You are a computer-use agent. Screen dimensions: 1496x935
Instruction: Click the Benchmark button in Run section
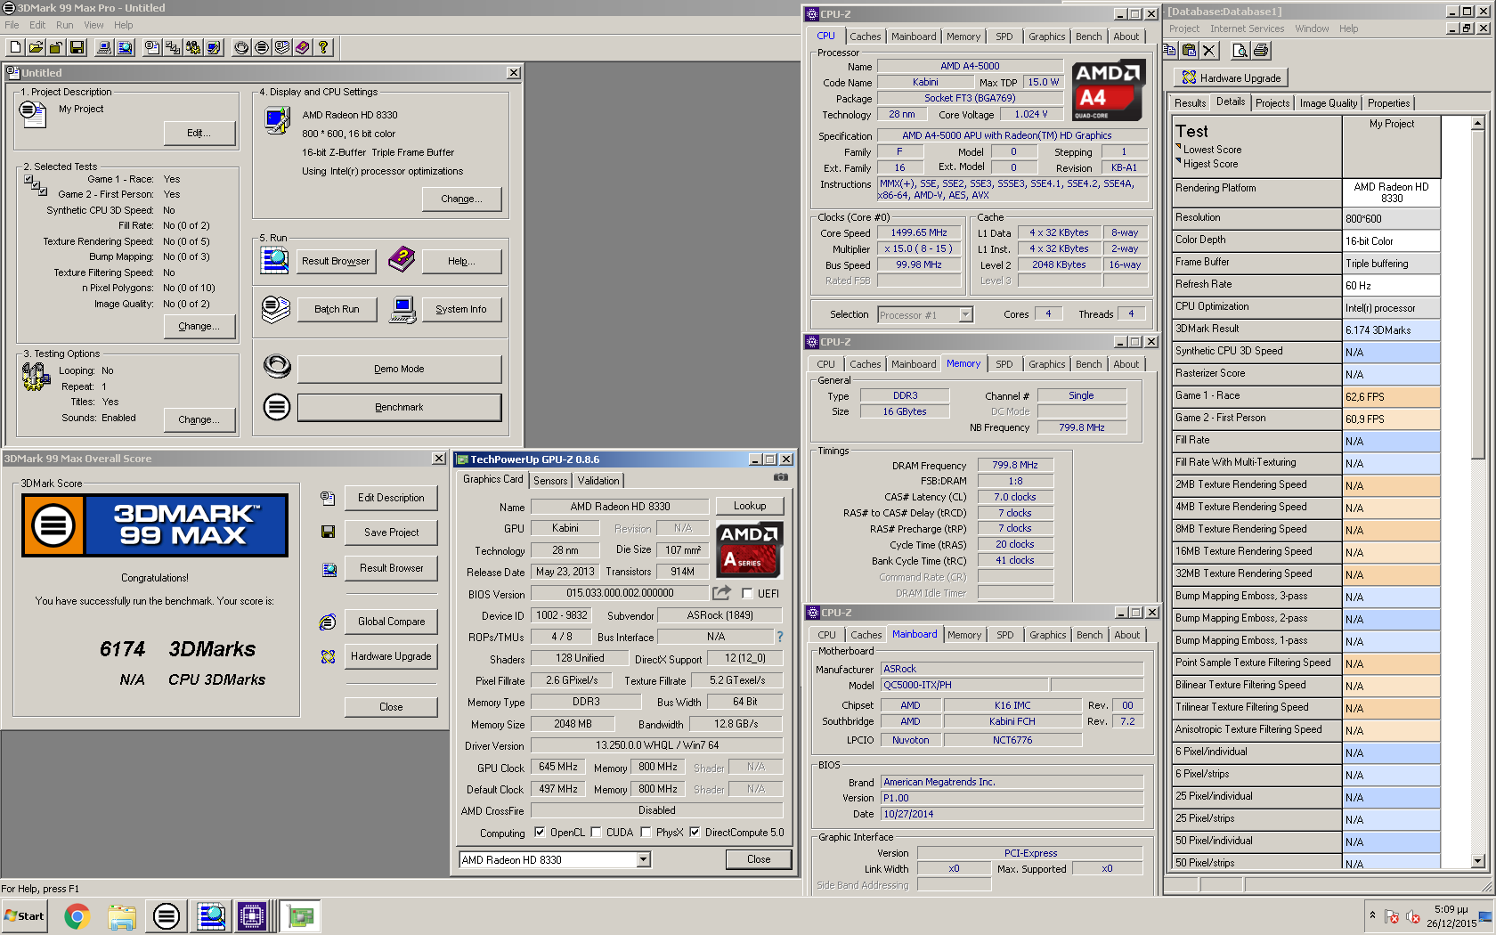[399, 407]
